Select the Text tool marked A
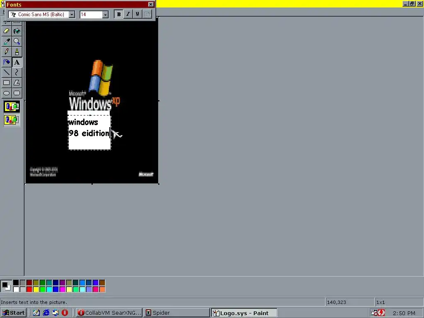This screenshot has width=424, height=318. pos(17,62)
